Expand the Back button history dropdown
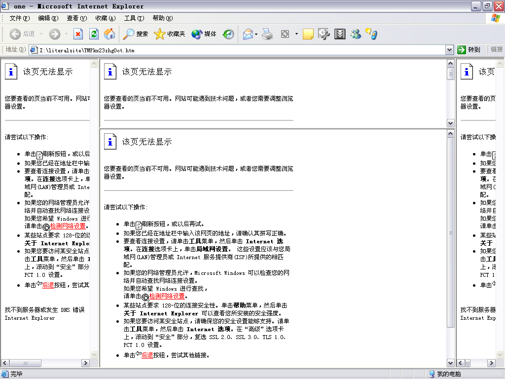This screenshot has height=379, width=505. (x=41, y=34)
